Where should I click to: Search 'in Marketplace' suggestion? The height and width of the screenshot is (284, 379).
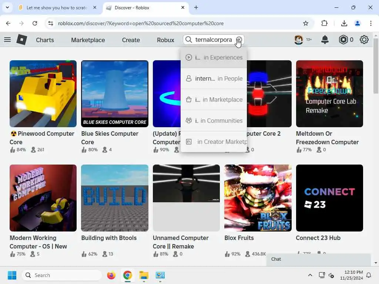point(214,99)
